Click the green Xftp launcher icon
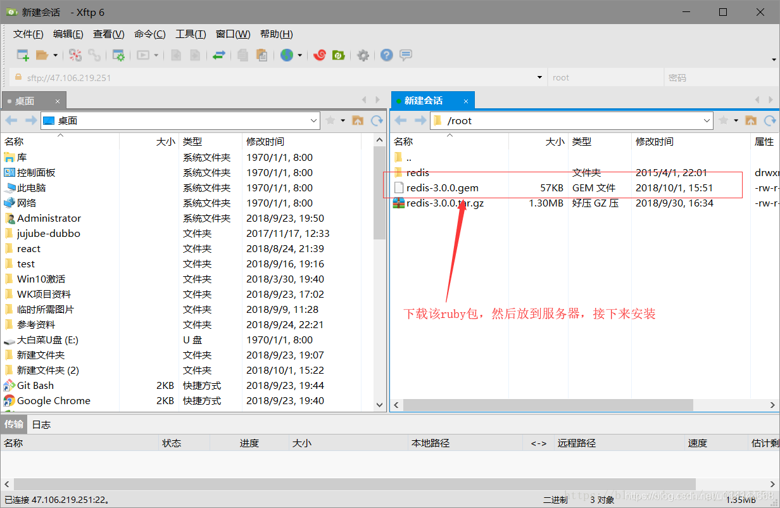 [339, 55]
